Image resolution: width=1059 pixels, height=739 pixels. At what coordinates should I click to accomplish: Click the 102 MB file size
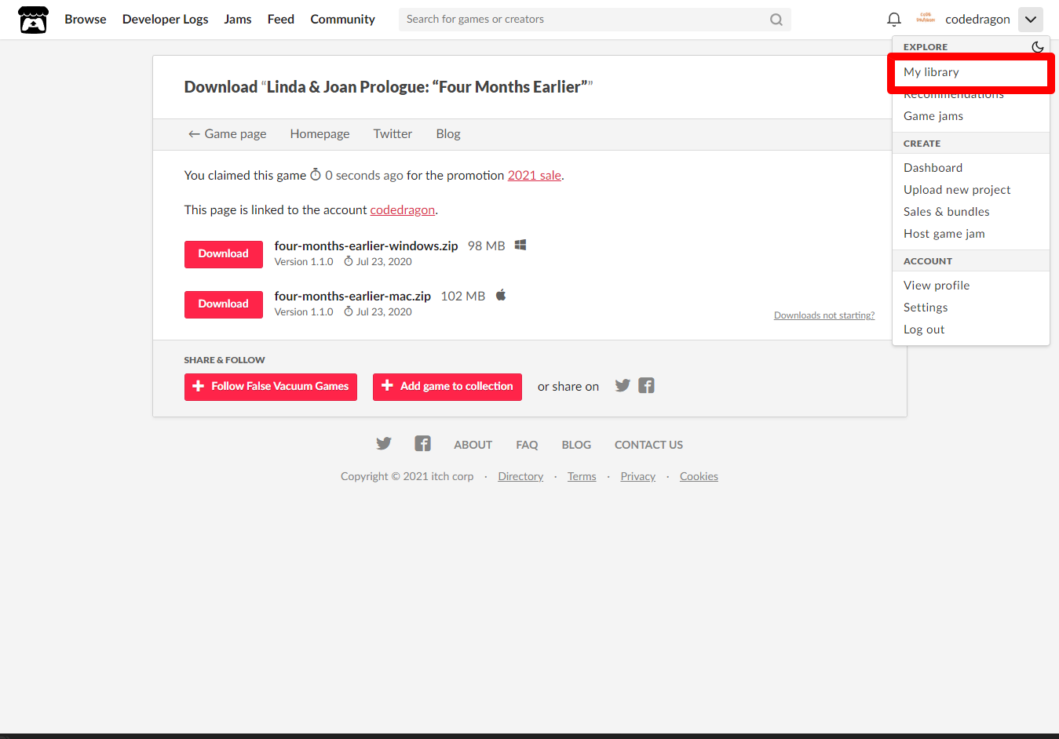(x=463, y=297)
